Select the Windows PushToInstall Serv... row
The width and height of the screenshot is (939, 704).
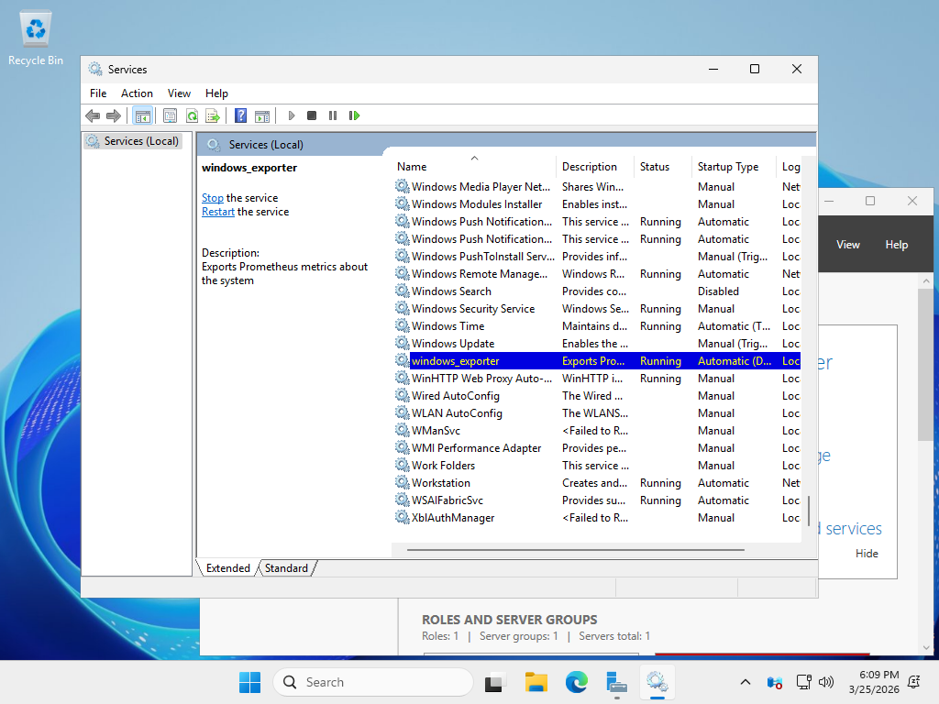(x=597, y=257)
